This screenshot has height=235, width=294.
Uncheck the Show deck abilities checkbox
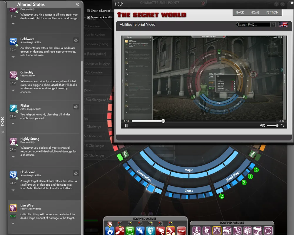88,17
